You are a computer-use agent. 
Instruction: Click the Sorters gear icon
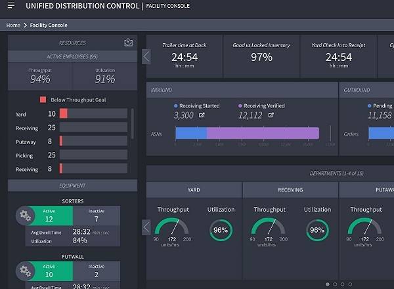(26, 215)
